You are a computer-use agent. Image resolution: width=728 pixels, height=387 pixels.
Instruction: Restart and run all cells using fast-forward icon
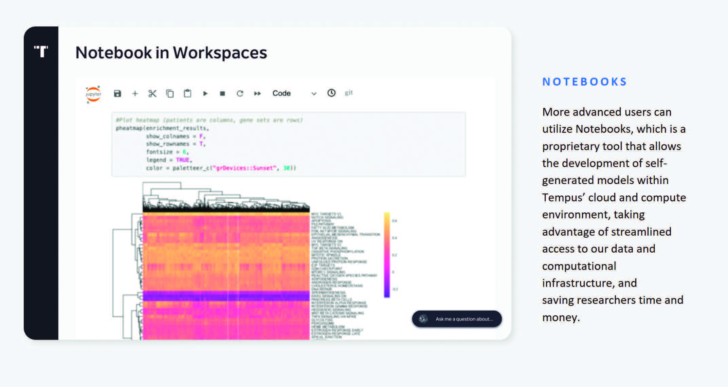pyautogui.click(x=257, y=94)
